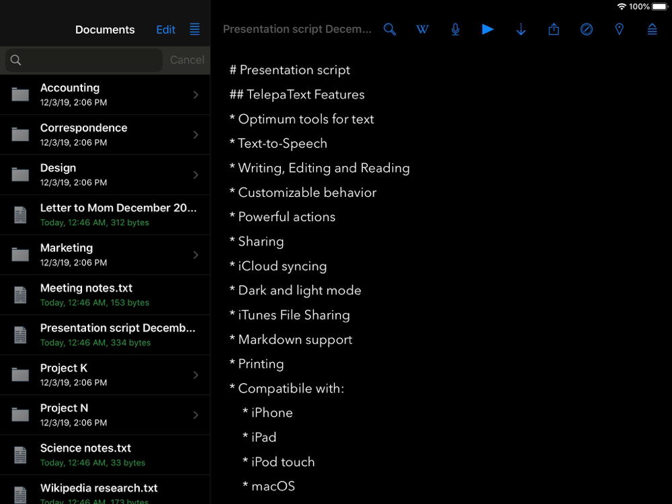Screen dimensions: 672x504
Task: Select the Design folder icon
Action: pyautogui.click(x=20, y=175)
